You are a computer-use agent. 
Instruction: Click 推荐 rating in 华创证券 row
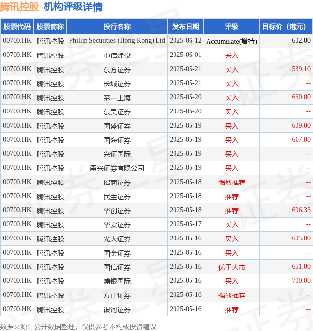231,211
